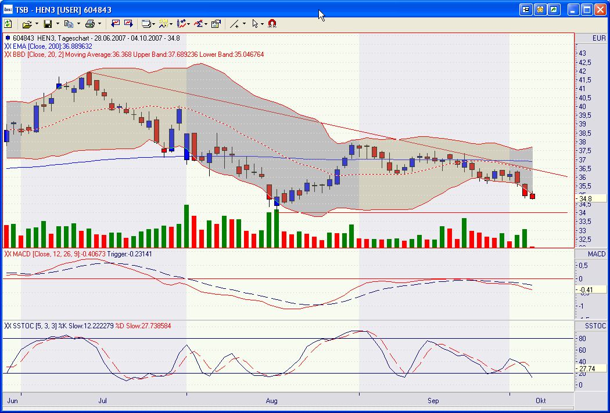
Task: Click price axis label 37
Action: tap(582, 160)
